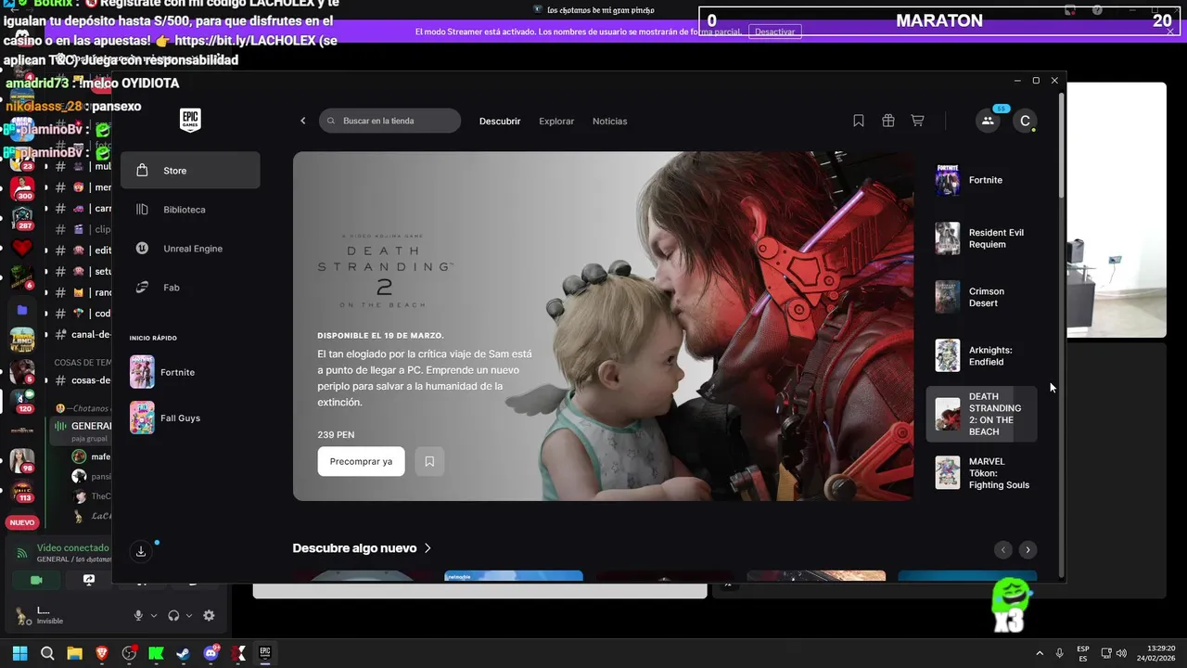The height and width of the screenshot is (668, 1187).
Task: Open the Noticias tab
Action: click(x=610, y=121)
